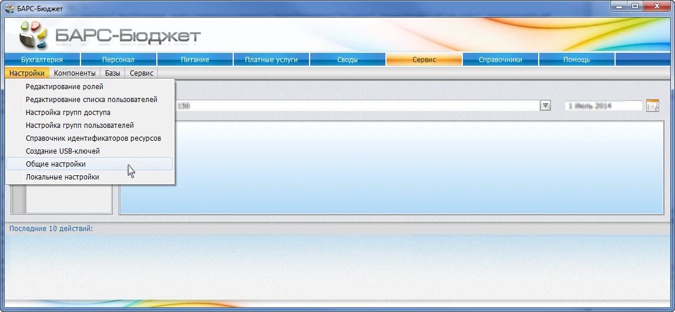Viewport: 675px width, 312px height.
Task: Go to the Платные услуги tab
Action: tap(271, 60)
